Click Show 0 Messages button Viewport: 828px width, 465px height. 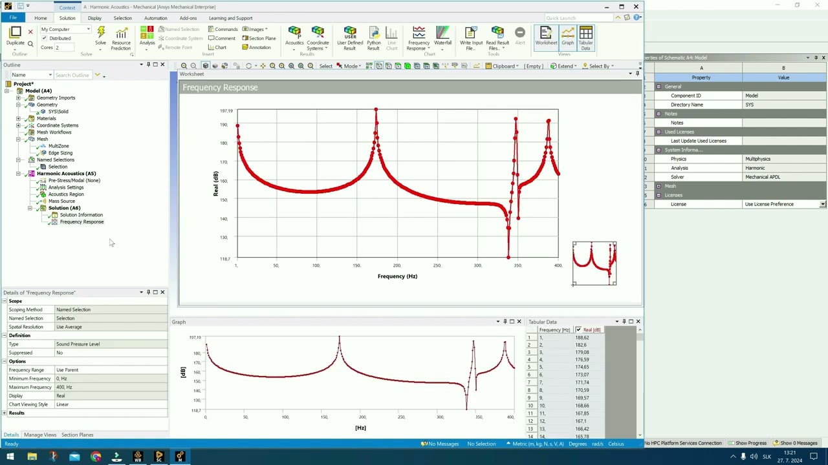click(796, 443)
